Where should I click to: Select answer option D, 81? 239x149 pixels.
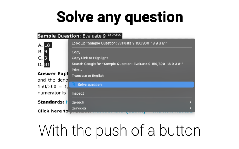tap(47, 64)
